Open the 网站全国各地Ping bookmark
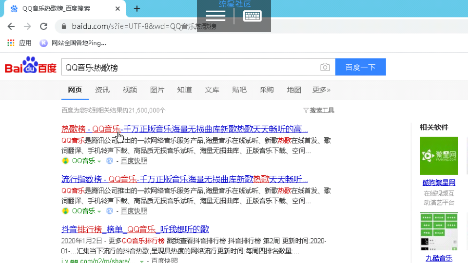The width and height of the screenshot is (468, 263). click(73, 43)
